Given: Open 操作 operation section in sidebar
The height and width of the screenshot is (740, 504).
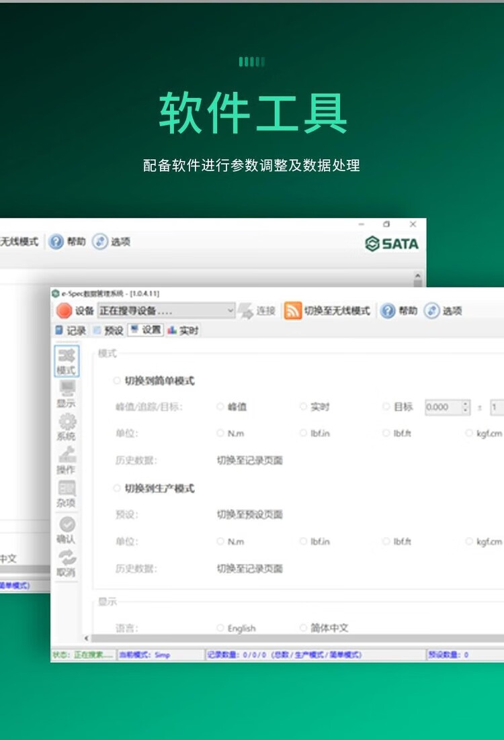Looking at the screenshot, I should [66, 461].
